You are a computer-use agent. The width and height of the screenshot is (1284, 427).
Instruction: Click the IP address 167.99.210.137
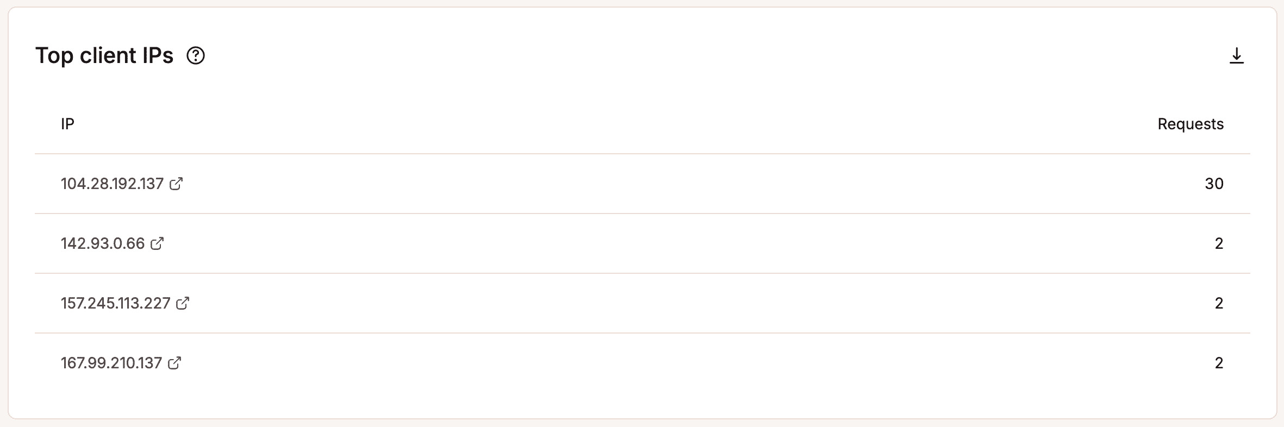[x=111, y=363]
